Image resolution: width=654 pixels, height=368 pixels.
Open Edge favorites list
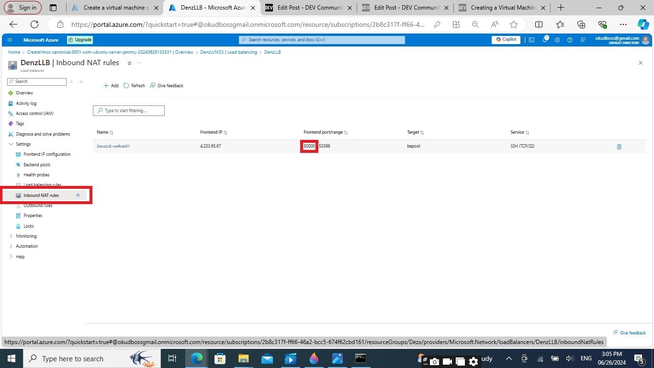pyautogui.click(x=560, y=24)
